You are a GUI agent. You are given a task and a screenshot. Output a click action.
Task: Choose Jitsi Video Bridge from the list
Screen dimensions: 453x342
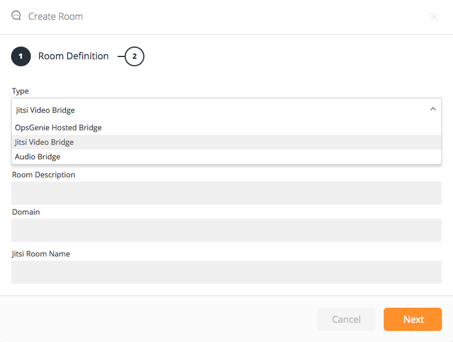tap(44, 142)
